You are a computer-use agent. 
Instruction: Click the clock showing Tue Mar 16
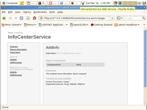click(x=98, y=3)
